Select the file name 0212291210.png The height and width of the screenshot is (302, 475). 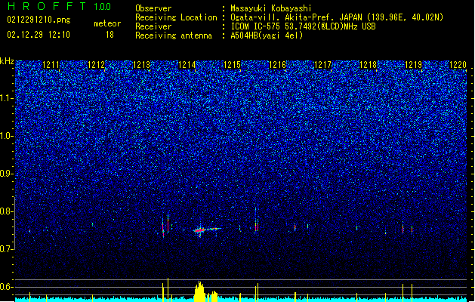click(x=39, y=20)
